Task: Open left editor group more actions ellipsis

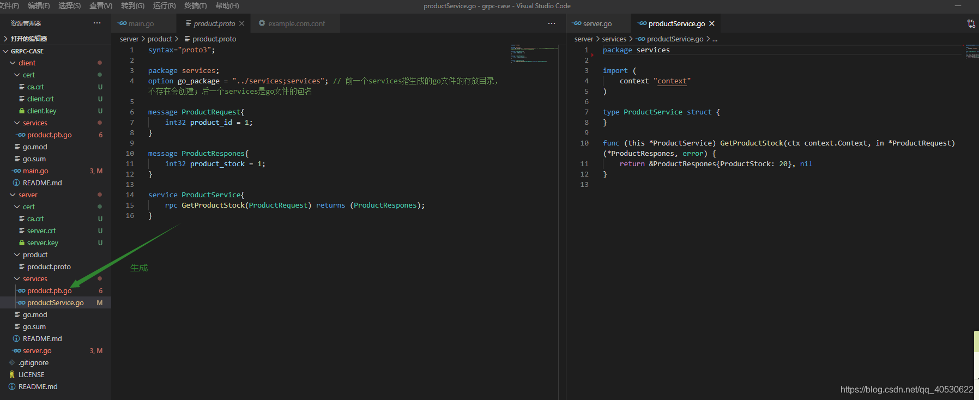Action: tap(552, 23)
